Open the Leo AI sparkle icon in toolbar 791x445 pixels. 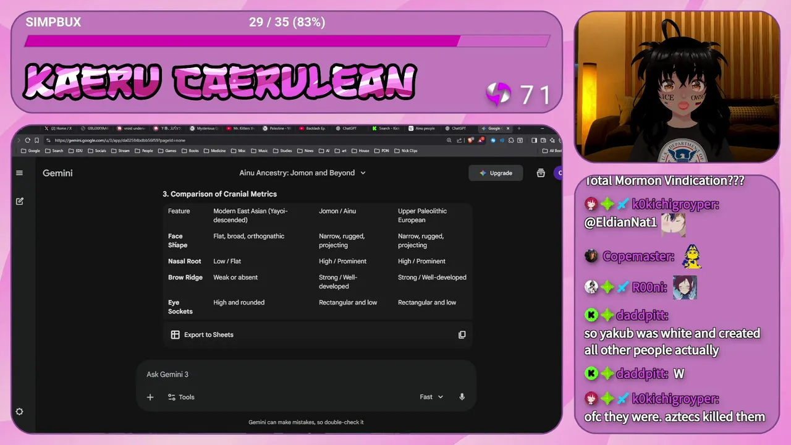pos(552,140)
